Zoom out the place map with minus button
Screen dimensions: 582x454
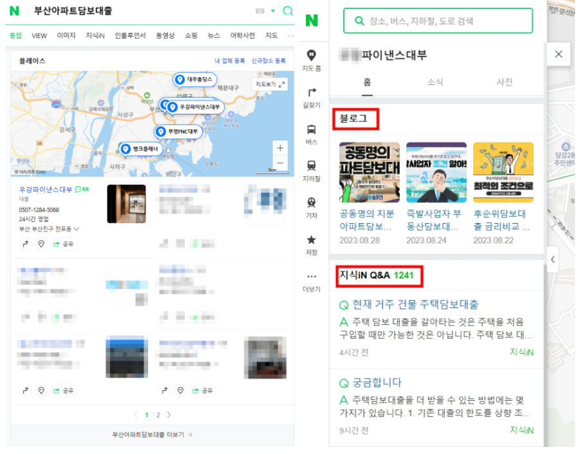(280, 163)
